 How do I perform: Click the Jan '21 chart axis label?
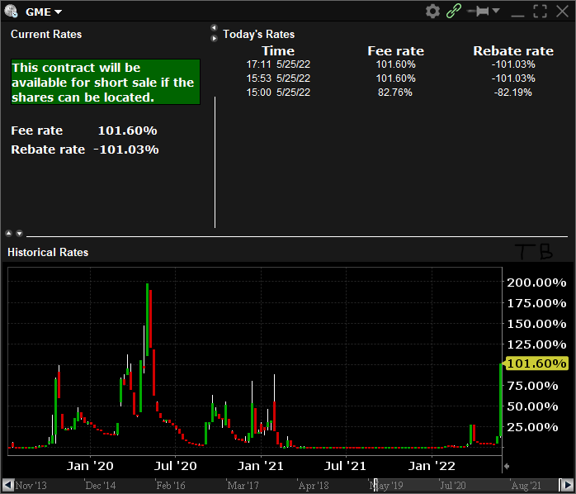[x=261, y=466]
